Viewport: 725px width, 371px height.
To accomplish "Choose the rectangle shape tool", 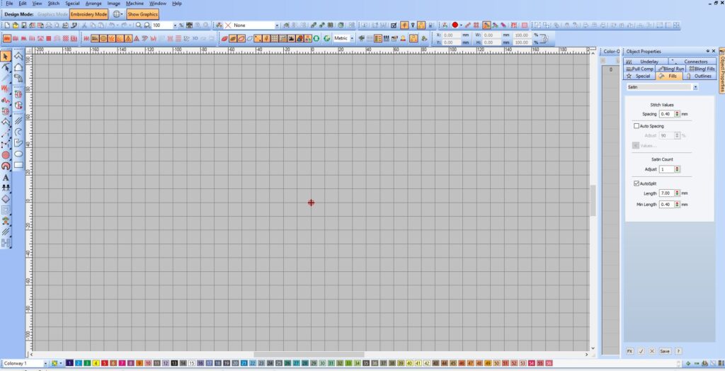I will point(18,165).
